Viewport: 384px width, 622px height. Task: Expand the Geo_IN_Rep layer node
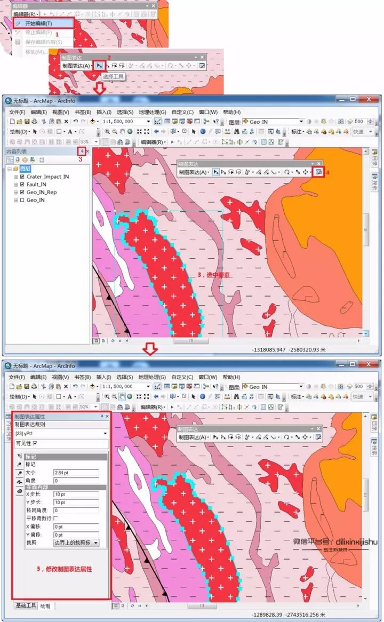coord(16,192)
